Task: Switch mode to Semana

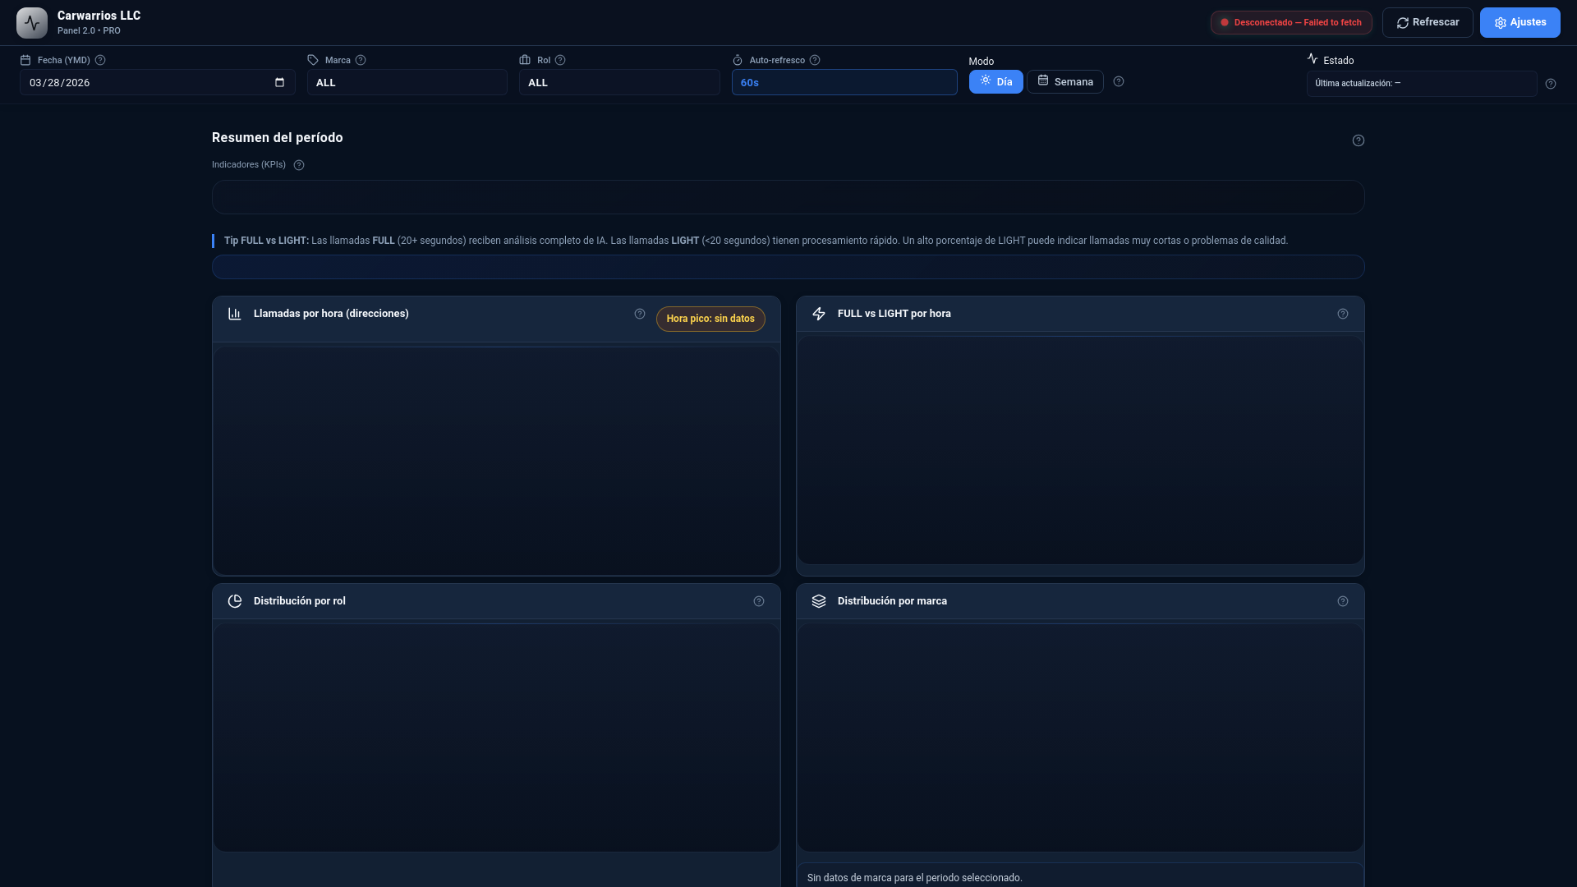Action: pyautogui.click(x=1065, y=81)
